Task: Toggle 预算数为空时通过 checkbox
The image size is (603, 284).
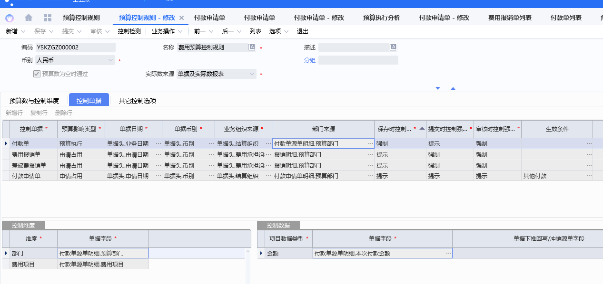Action: tap(37, 74)
